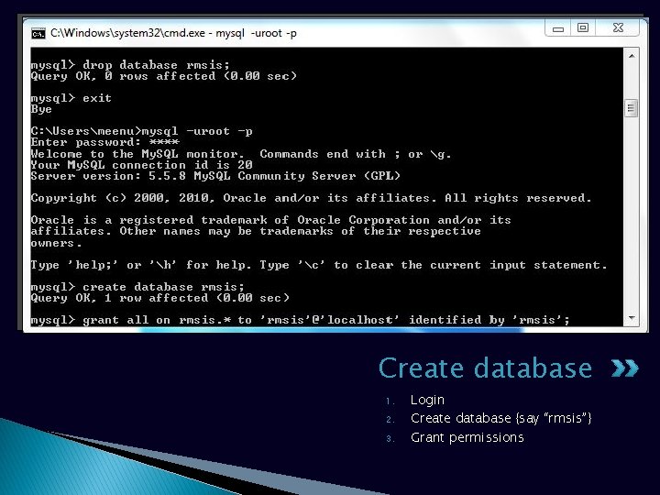Click the 'Enter password: ****' line
The width and height of the screenshot is (660, 495).
[x=104, y=142]
